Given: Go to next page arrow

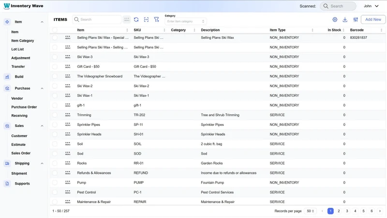Looking at the screenshot, I should coord(380,211).
